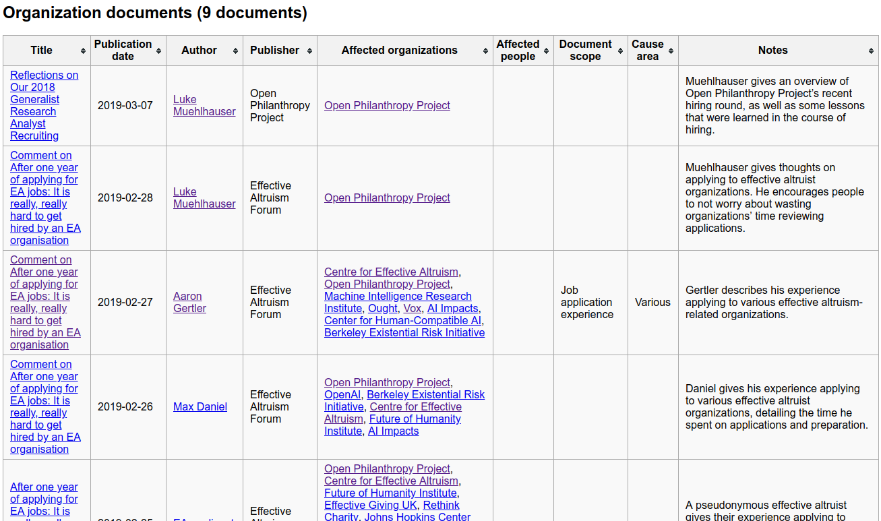Click the Publisher column sort icon
The image size is (881, 521).
tap(309, 51)
